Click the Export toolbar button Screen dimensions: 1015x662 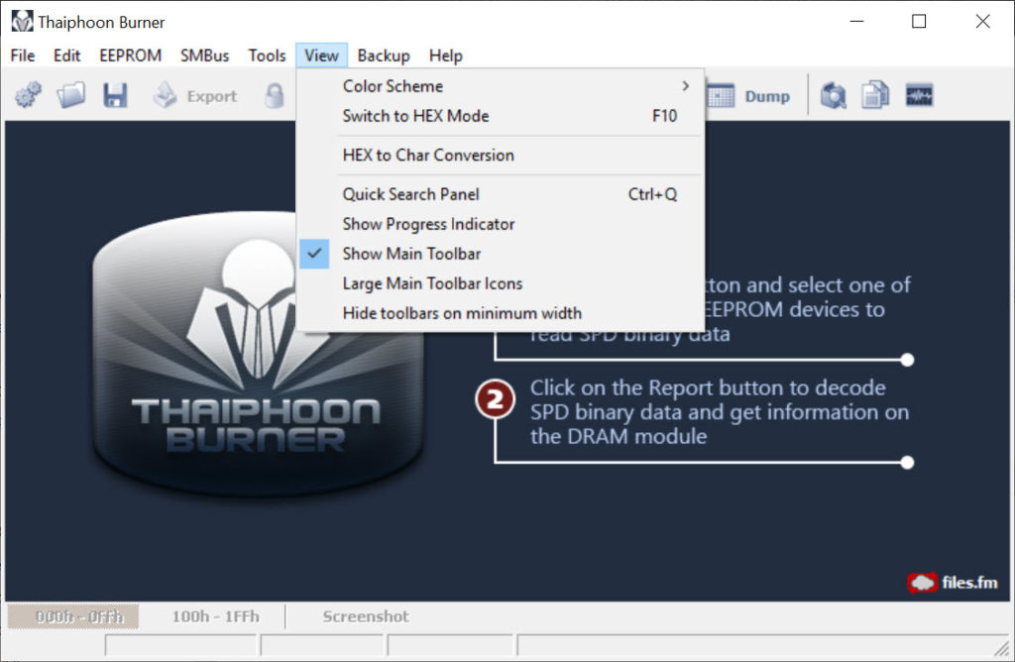195,96
